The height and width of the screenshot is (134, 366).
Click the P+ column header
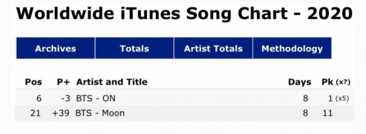coord(63,82)
